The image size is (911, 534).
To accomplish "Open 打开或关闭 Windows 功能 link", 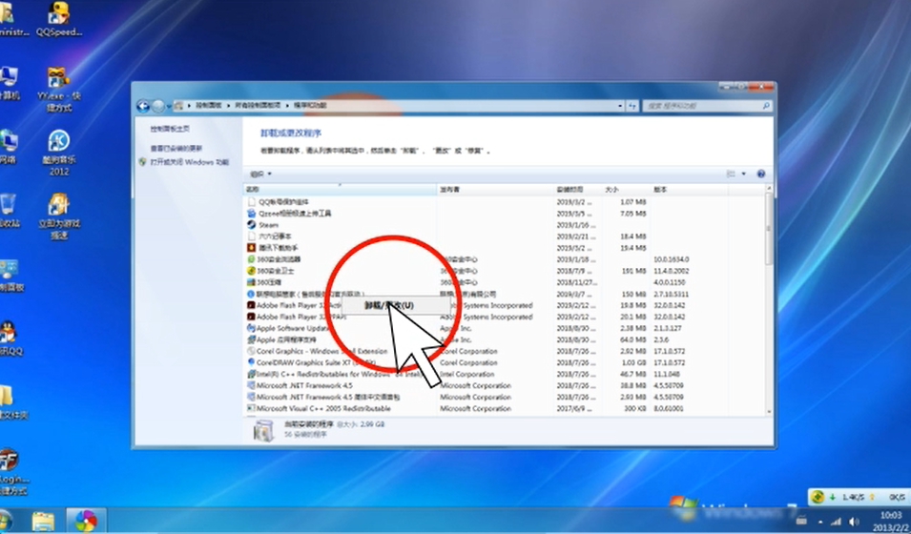I will (x=190, y=162).
